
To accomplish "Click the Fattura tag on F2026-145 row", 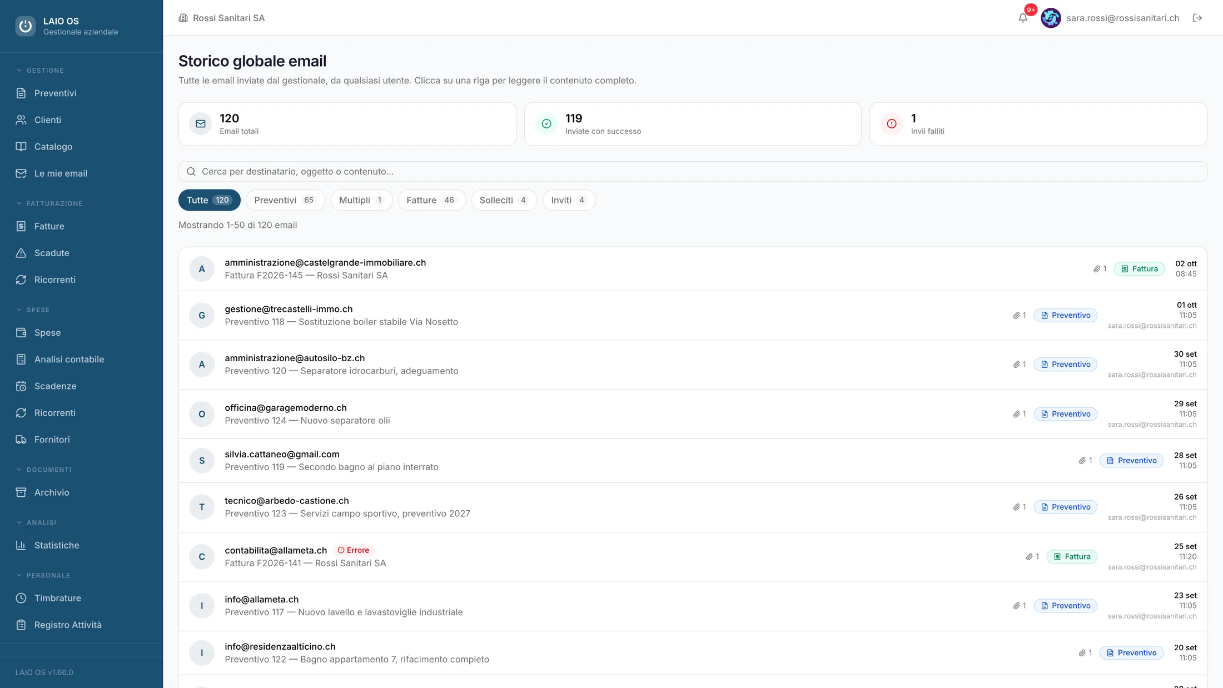I will (x=1140, y=269).
